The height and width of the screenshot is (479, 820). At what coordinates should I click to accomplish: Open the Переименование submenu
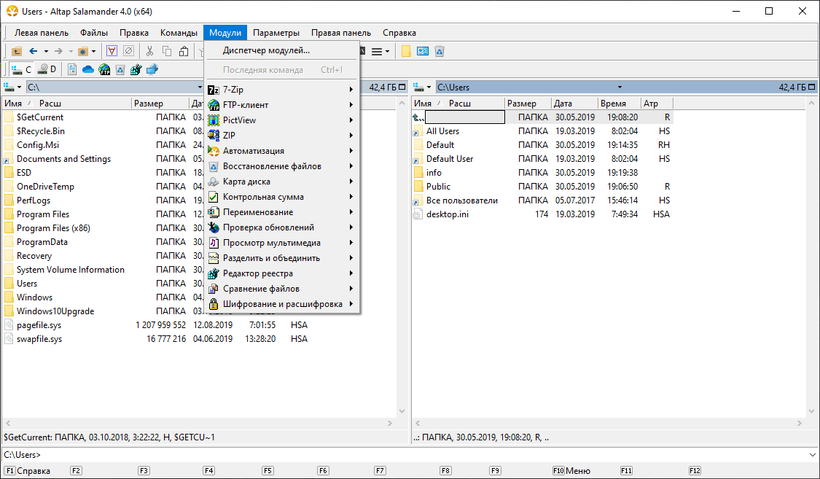[282, 211]
